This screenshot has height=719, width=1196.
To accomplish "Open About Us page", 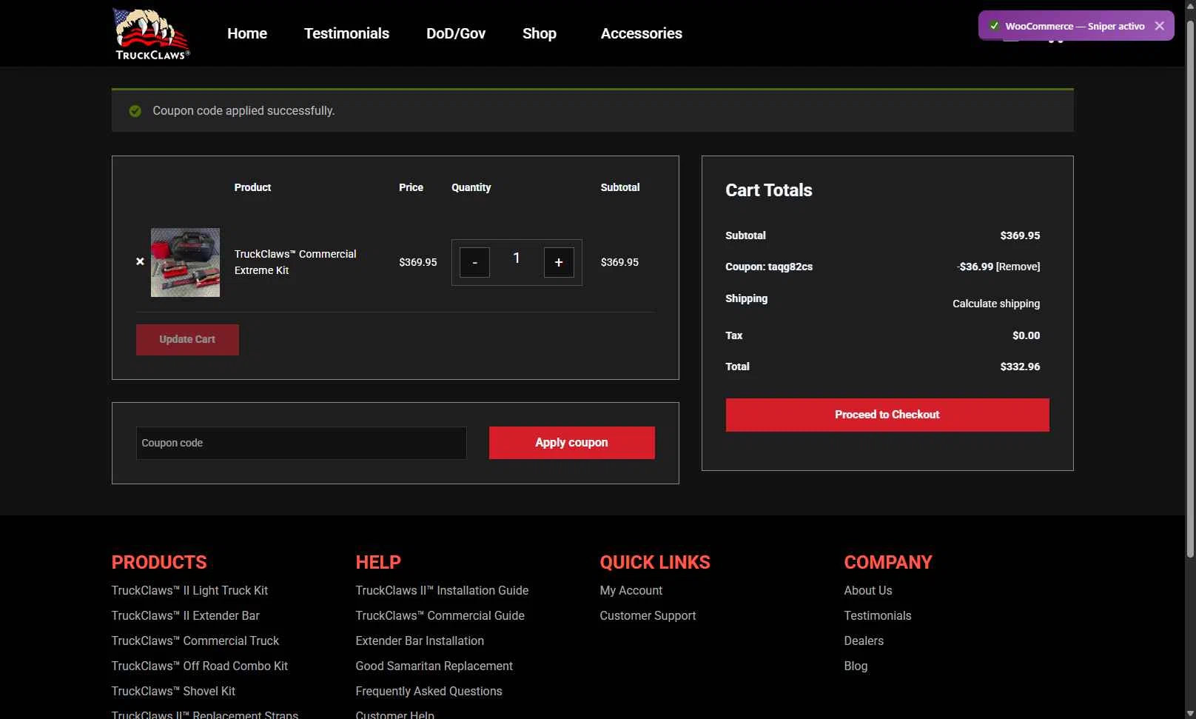I will pos(868,590).
